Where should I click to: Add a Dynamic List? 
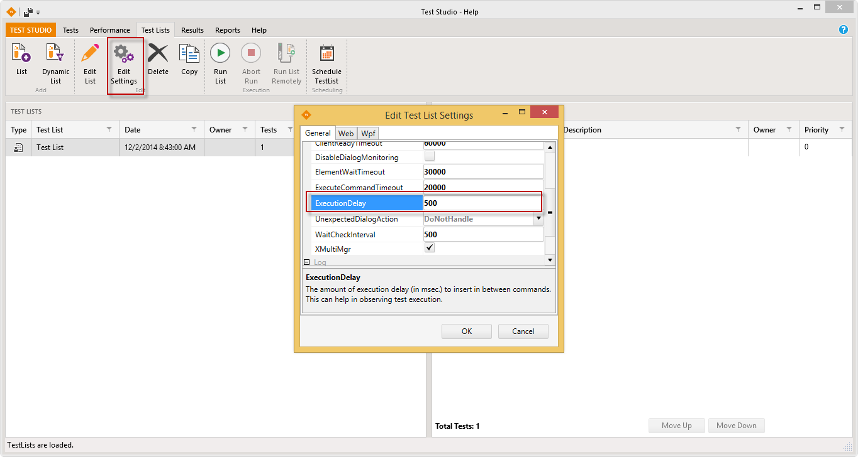tap(55, 54)
